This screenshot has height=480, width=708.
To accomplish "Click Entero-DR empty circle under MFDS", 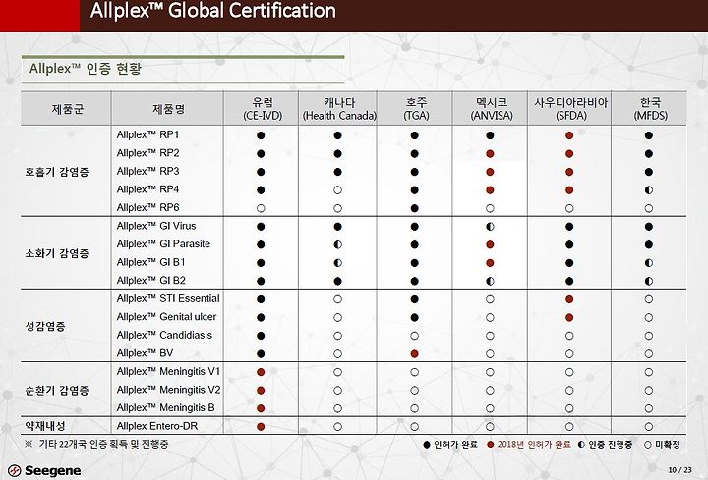I will pos(649,426).
